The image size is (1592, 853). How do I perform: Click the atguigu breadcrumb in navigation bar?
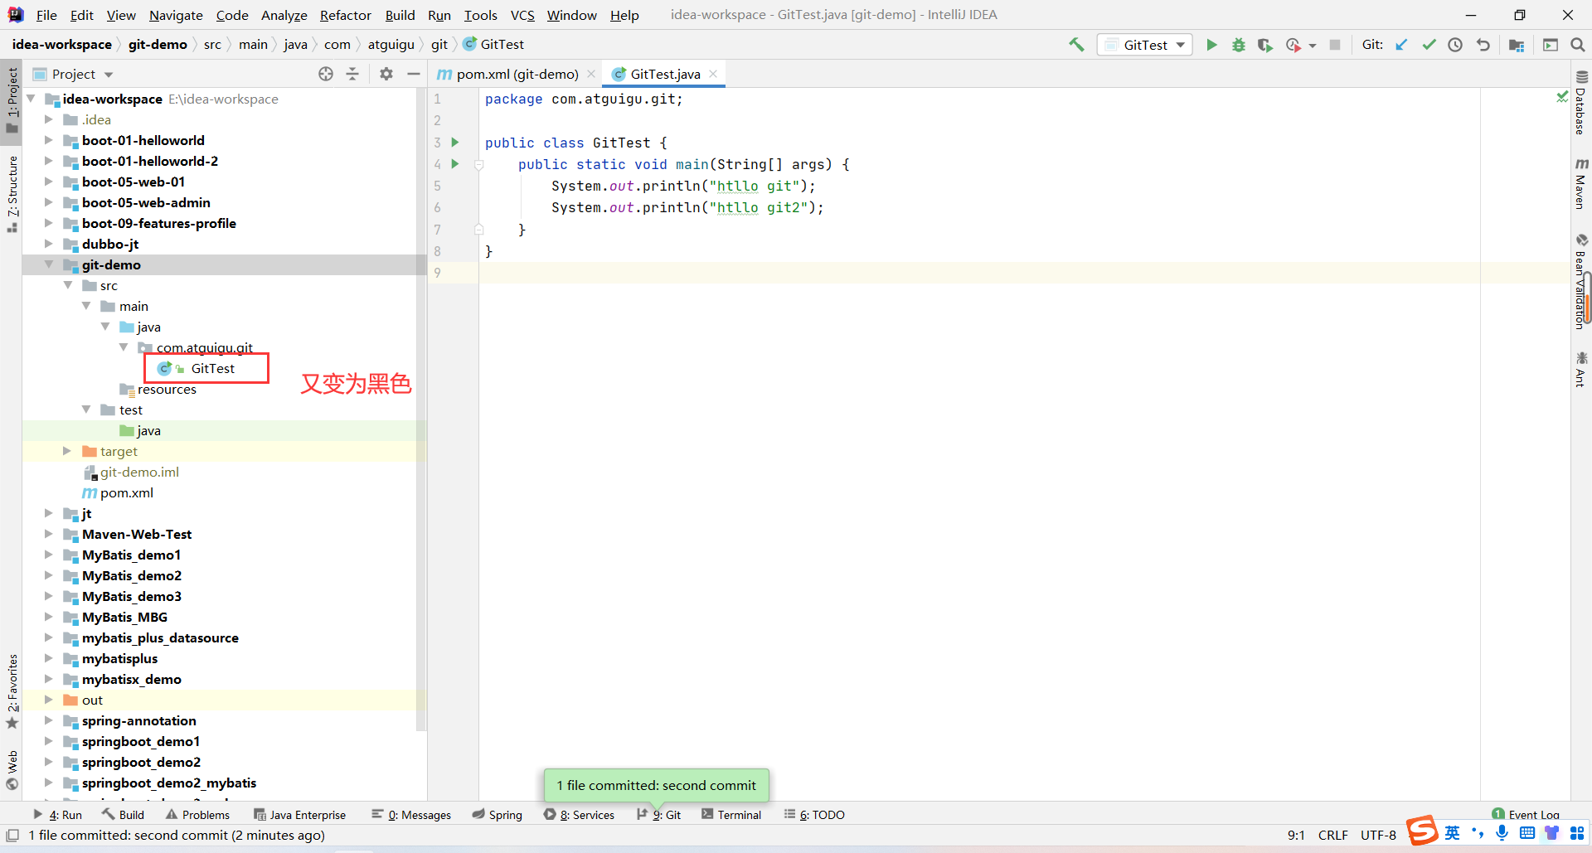point(391,45)
